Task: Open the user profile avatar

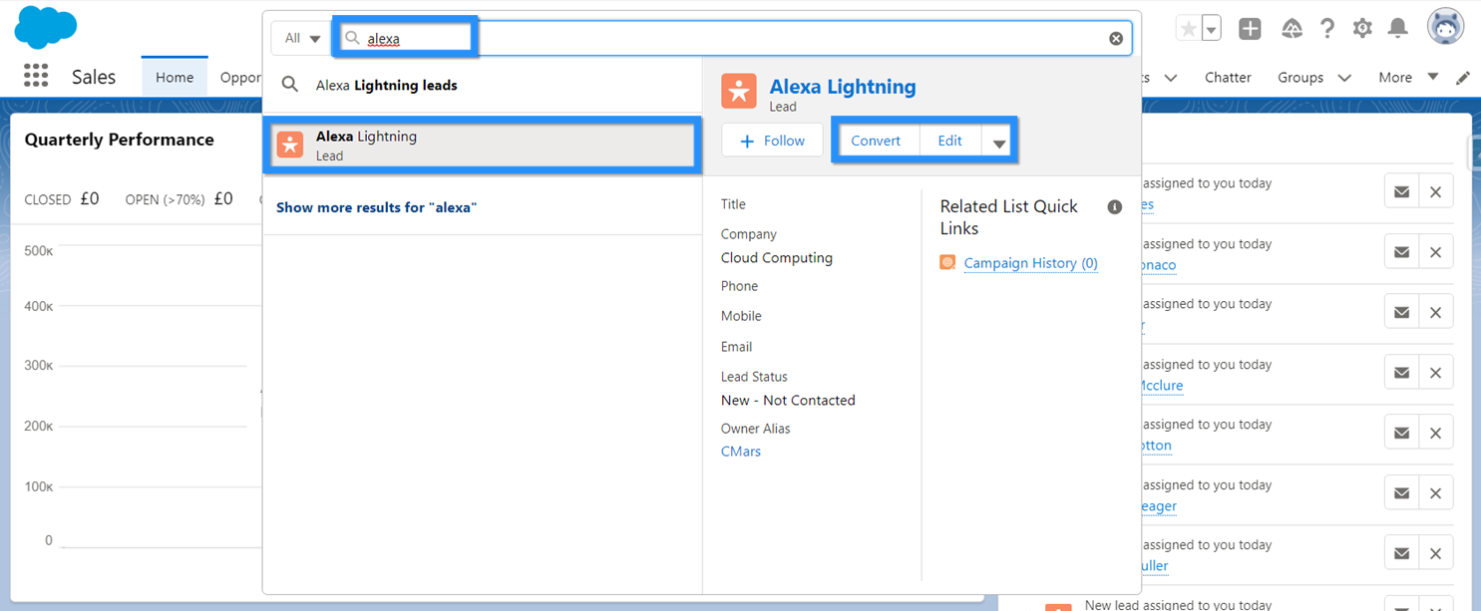Action: pyautogui.click(x=1445, y=27)
